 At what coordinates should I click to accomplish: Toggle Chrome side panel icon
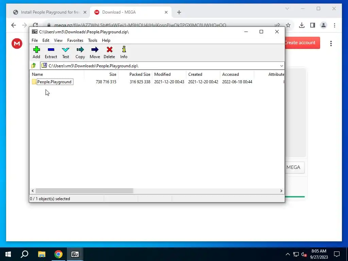(x=313, y=25)
